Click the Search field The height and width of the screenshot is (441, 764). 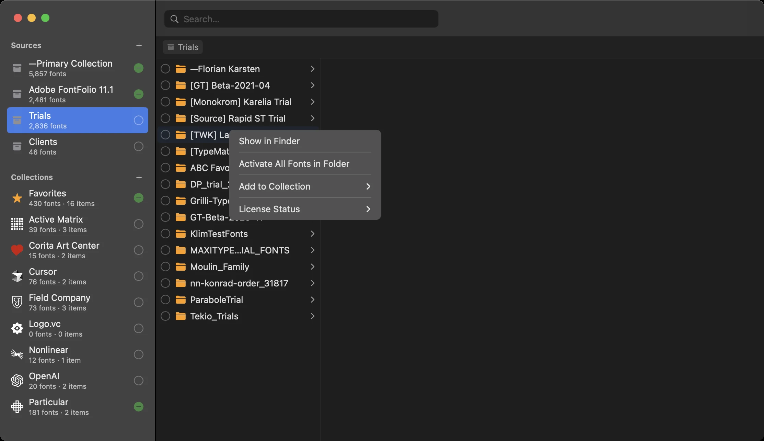click(301, 19)
